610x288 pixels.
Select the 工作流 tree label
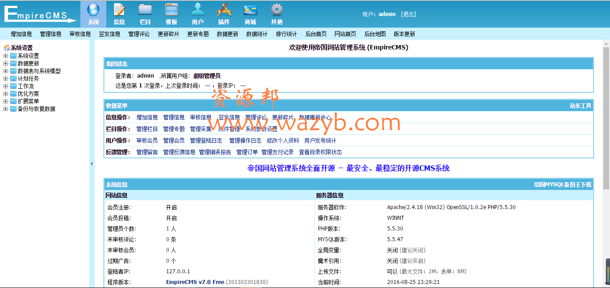coord(26,86)
